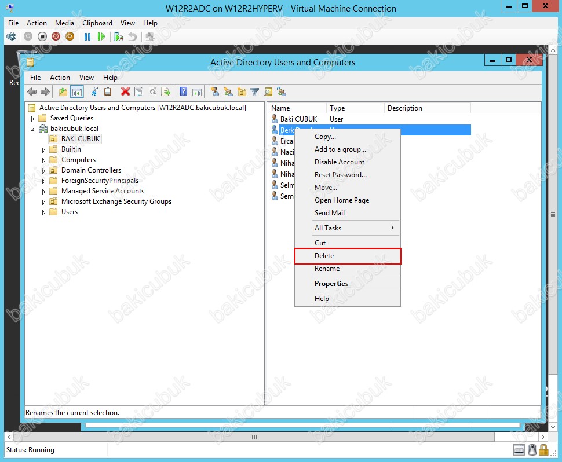The image size is (562, 462).
Task: Click the keyboard icon in the VM status bar
Action: (x=519, y=449)
